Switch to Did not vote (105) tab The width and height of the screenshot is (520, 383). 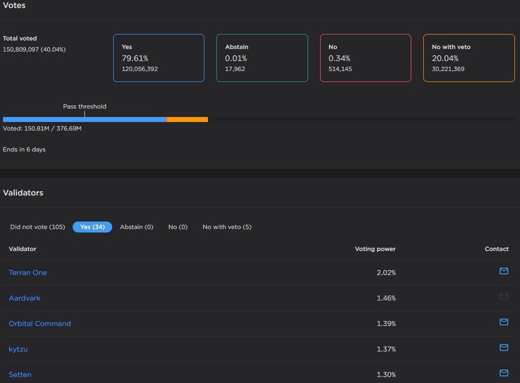click(x=38, y=227)
